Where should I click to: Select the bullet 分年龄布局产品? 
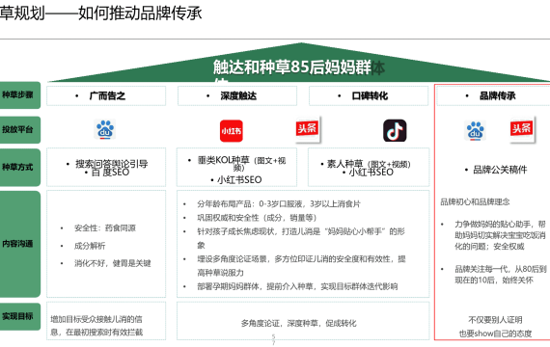tap(279, 204)
